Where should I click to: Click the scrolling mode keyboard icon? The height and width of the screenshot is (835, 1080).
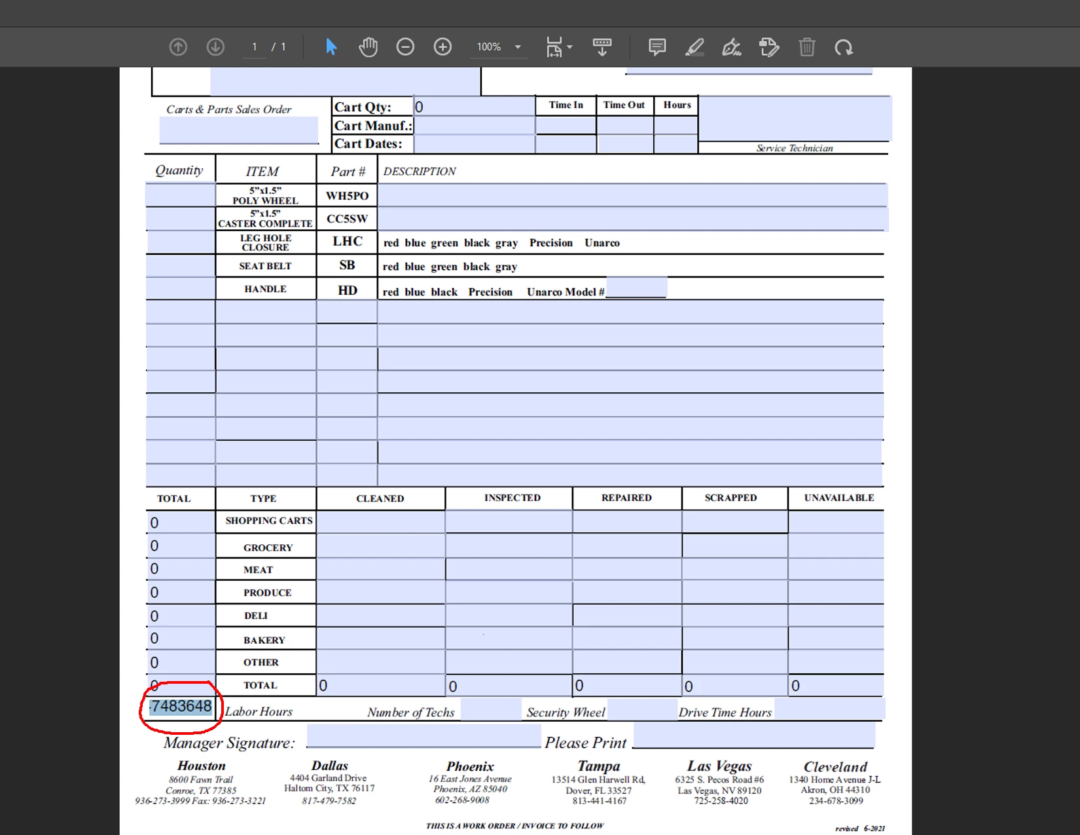coord(602,47)
